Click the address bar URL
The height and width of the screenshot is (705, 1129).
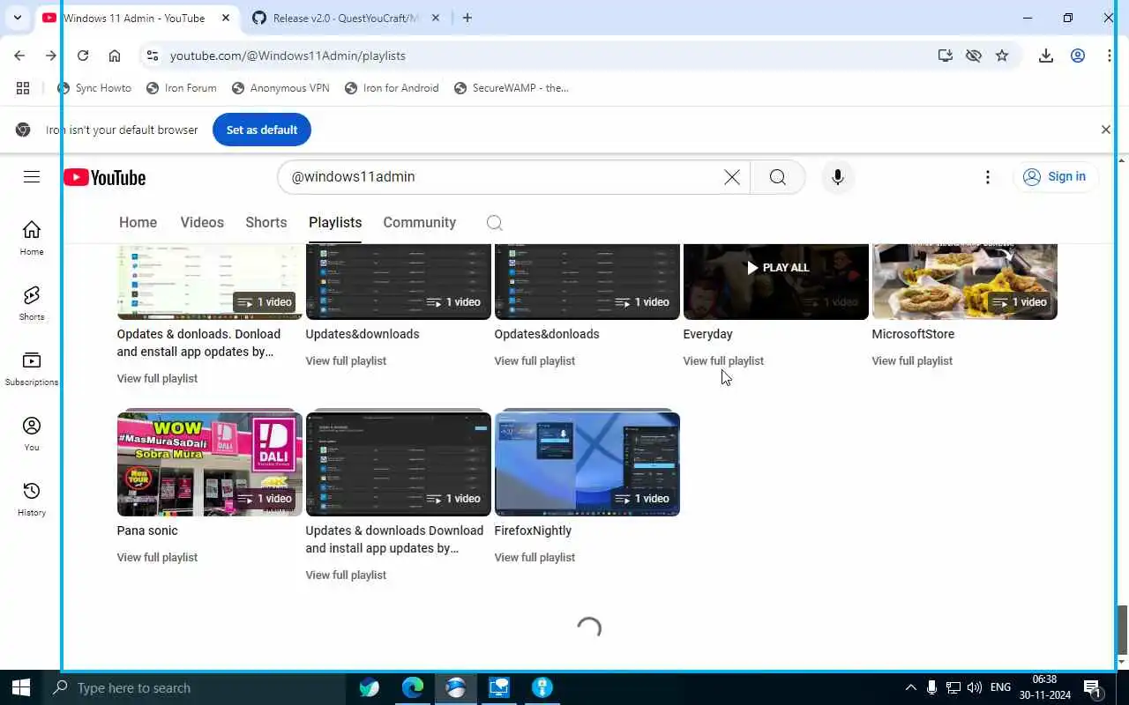[288, 56]
